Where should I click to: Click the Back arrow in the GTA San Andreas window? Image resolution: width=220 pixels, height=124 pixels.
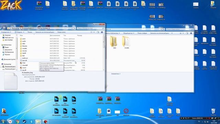coord(1,28)
